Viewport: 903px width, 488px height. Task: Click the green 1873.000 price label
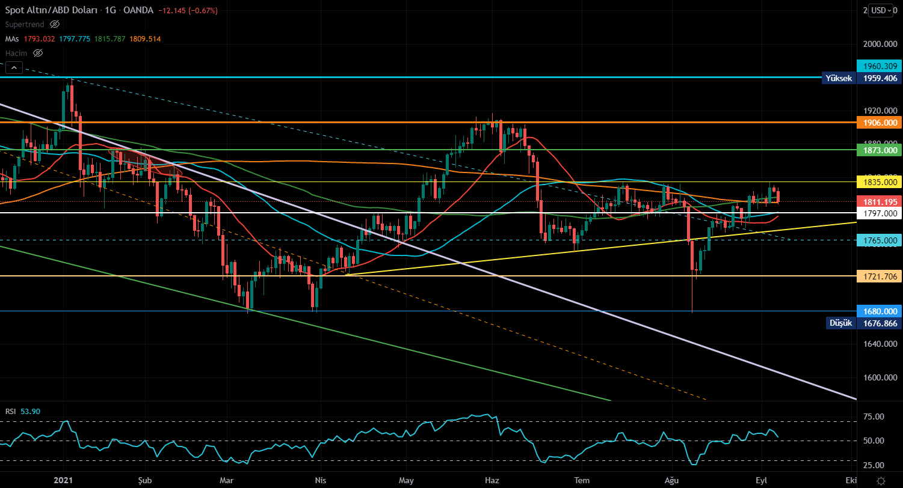(x=879, y=150)
